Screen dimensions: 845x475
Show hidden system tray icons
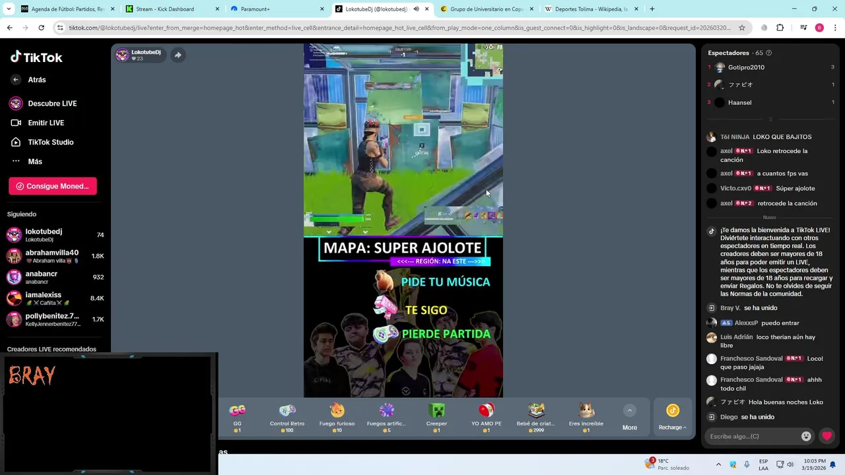tap(718, 464)
